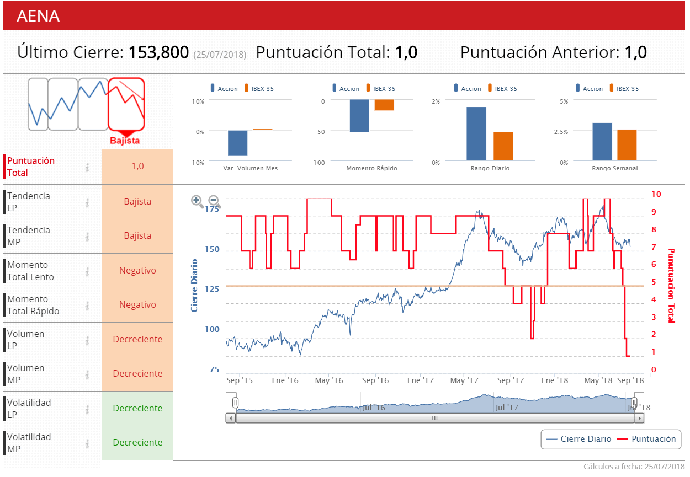This screenshot has width=690, height=477.
Task: Click Cálculos a fecha footer text
Action: point(634,467)
